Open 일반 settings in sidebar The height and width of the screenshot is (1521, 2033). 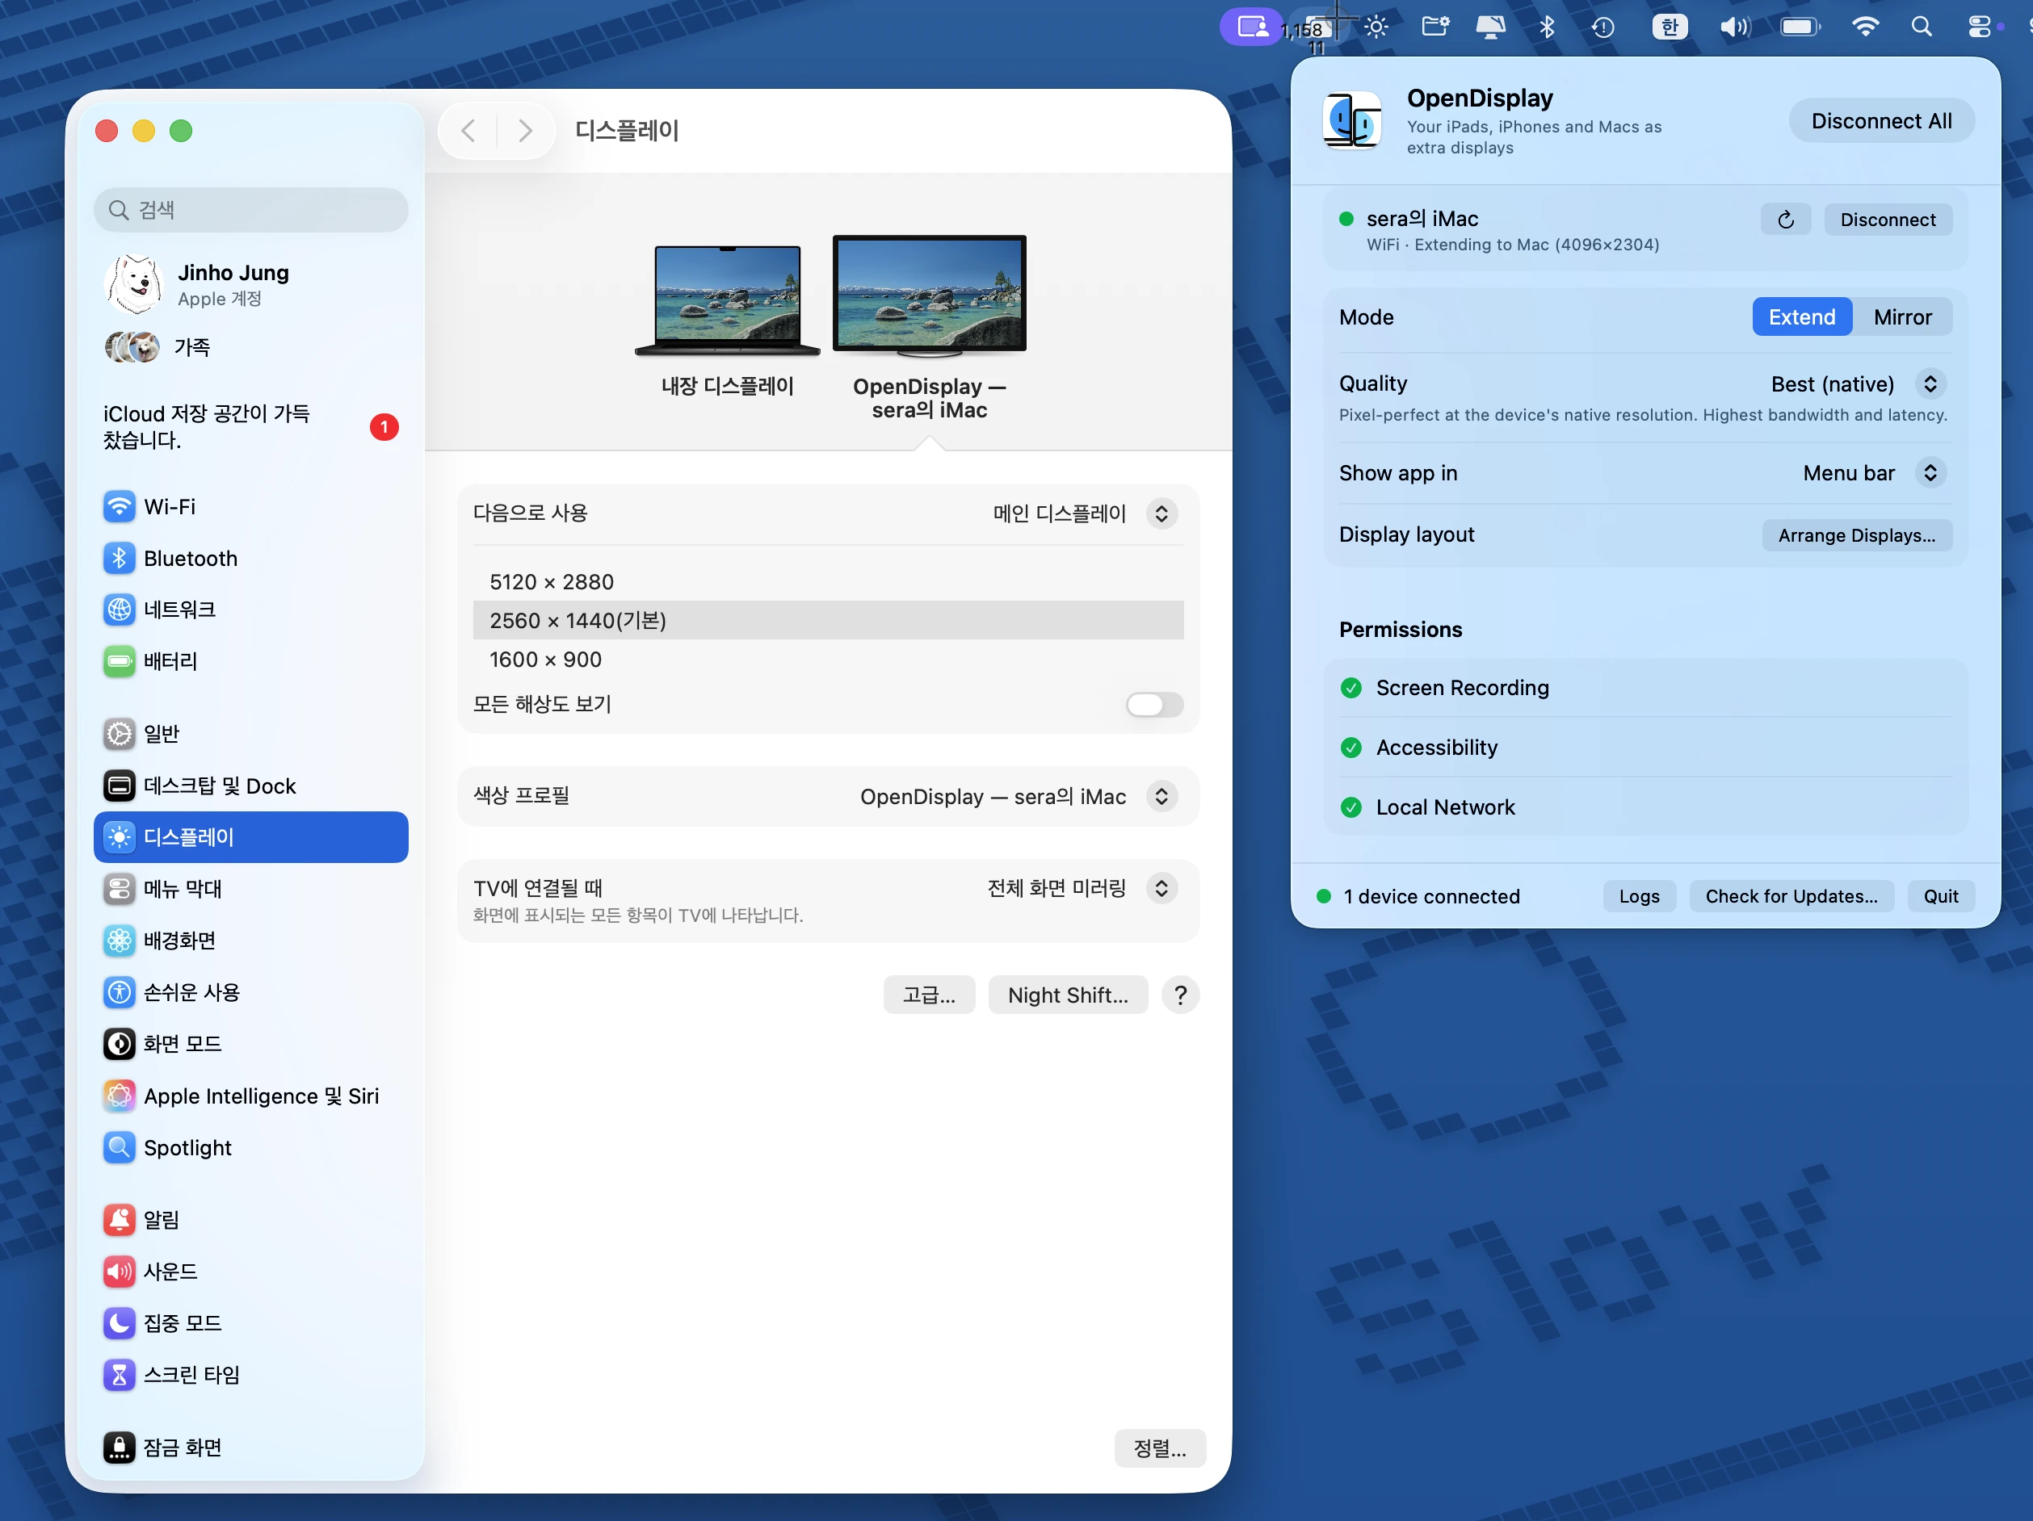coord(250,734)
